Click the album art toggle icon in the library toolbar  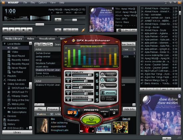pyautogui.click(x=37, y=44)
